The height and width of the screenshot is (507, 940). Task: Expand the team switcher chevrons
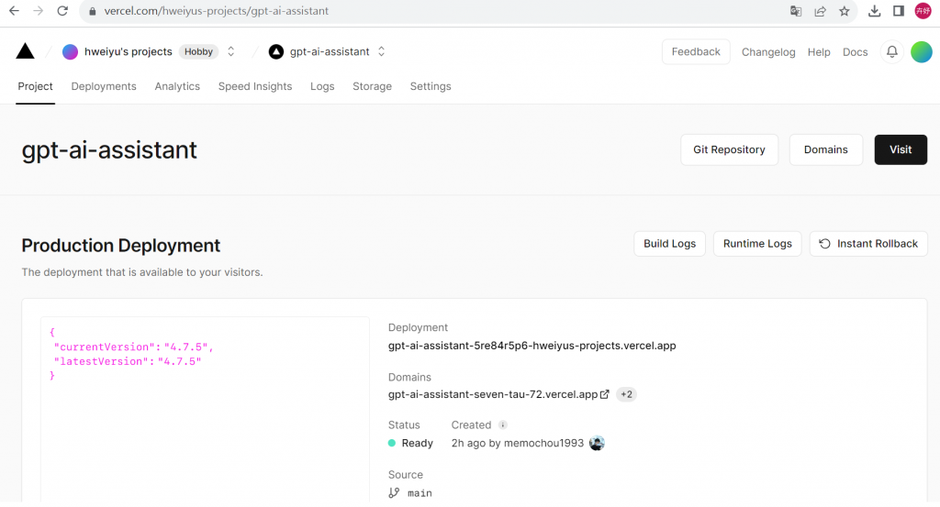pos(230,52)
